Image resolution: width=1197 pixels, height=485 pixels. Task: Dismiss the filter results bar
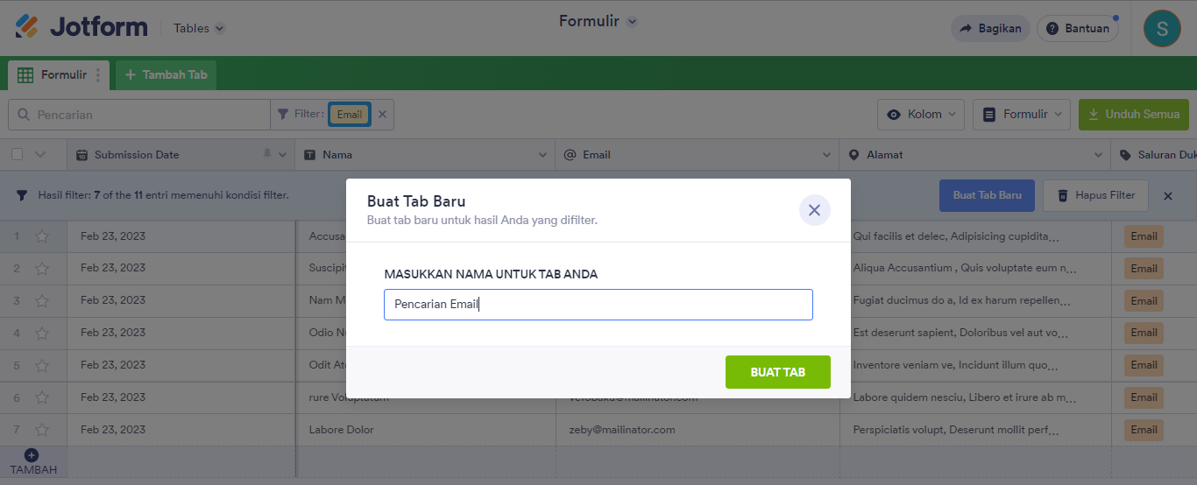coord(1167,196)
